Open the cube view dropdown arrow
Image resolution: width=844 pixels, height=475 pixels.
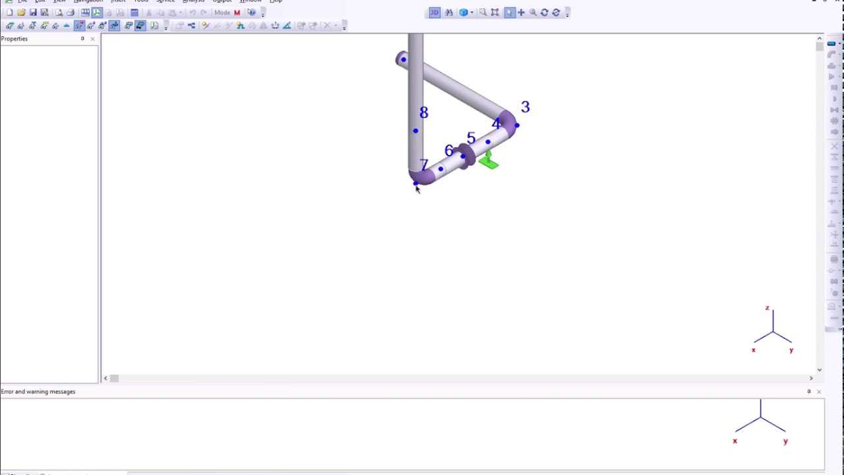coord(472,13)
